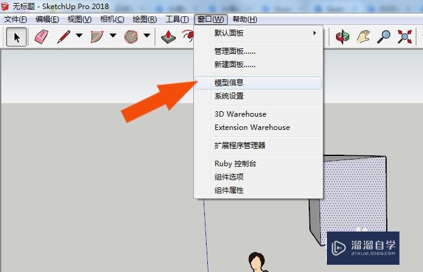Screen dimensions: 423x272
Task: Open the 相机(C) menu
Action: (x=112, y=19)
